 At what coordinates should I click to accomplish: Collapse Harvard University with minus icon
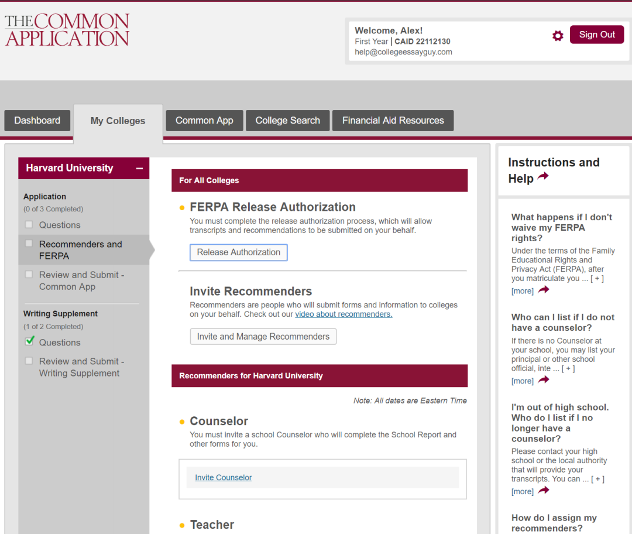pyautogui.click(x=139, y=168)
